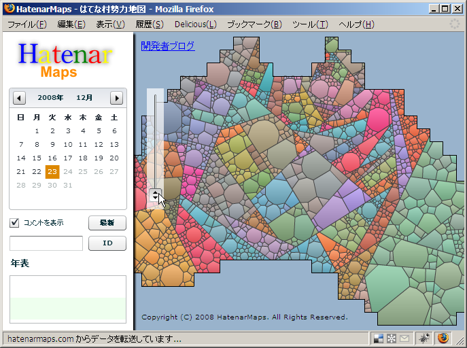
Task: Click the copyright notice text
Action: [245, 317]
